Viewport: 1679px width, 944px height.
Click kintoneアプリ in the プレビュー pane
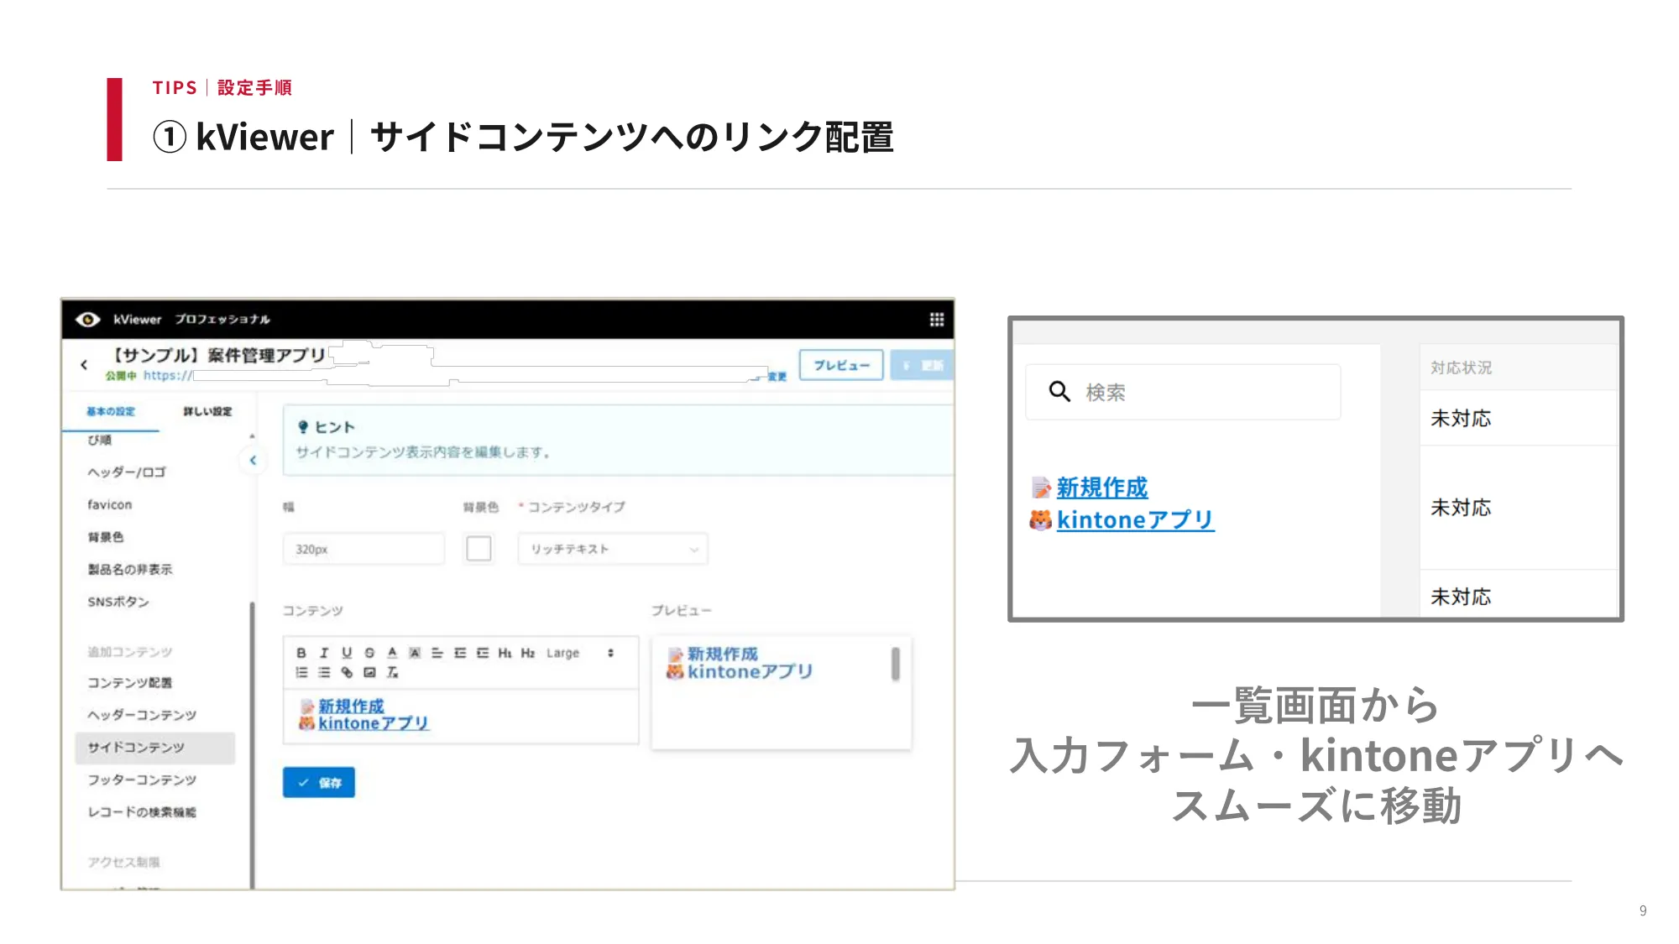point(751,671)
